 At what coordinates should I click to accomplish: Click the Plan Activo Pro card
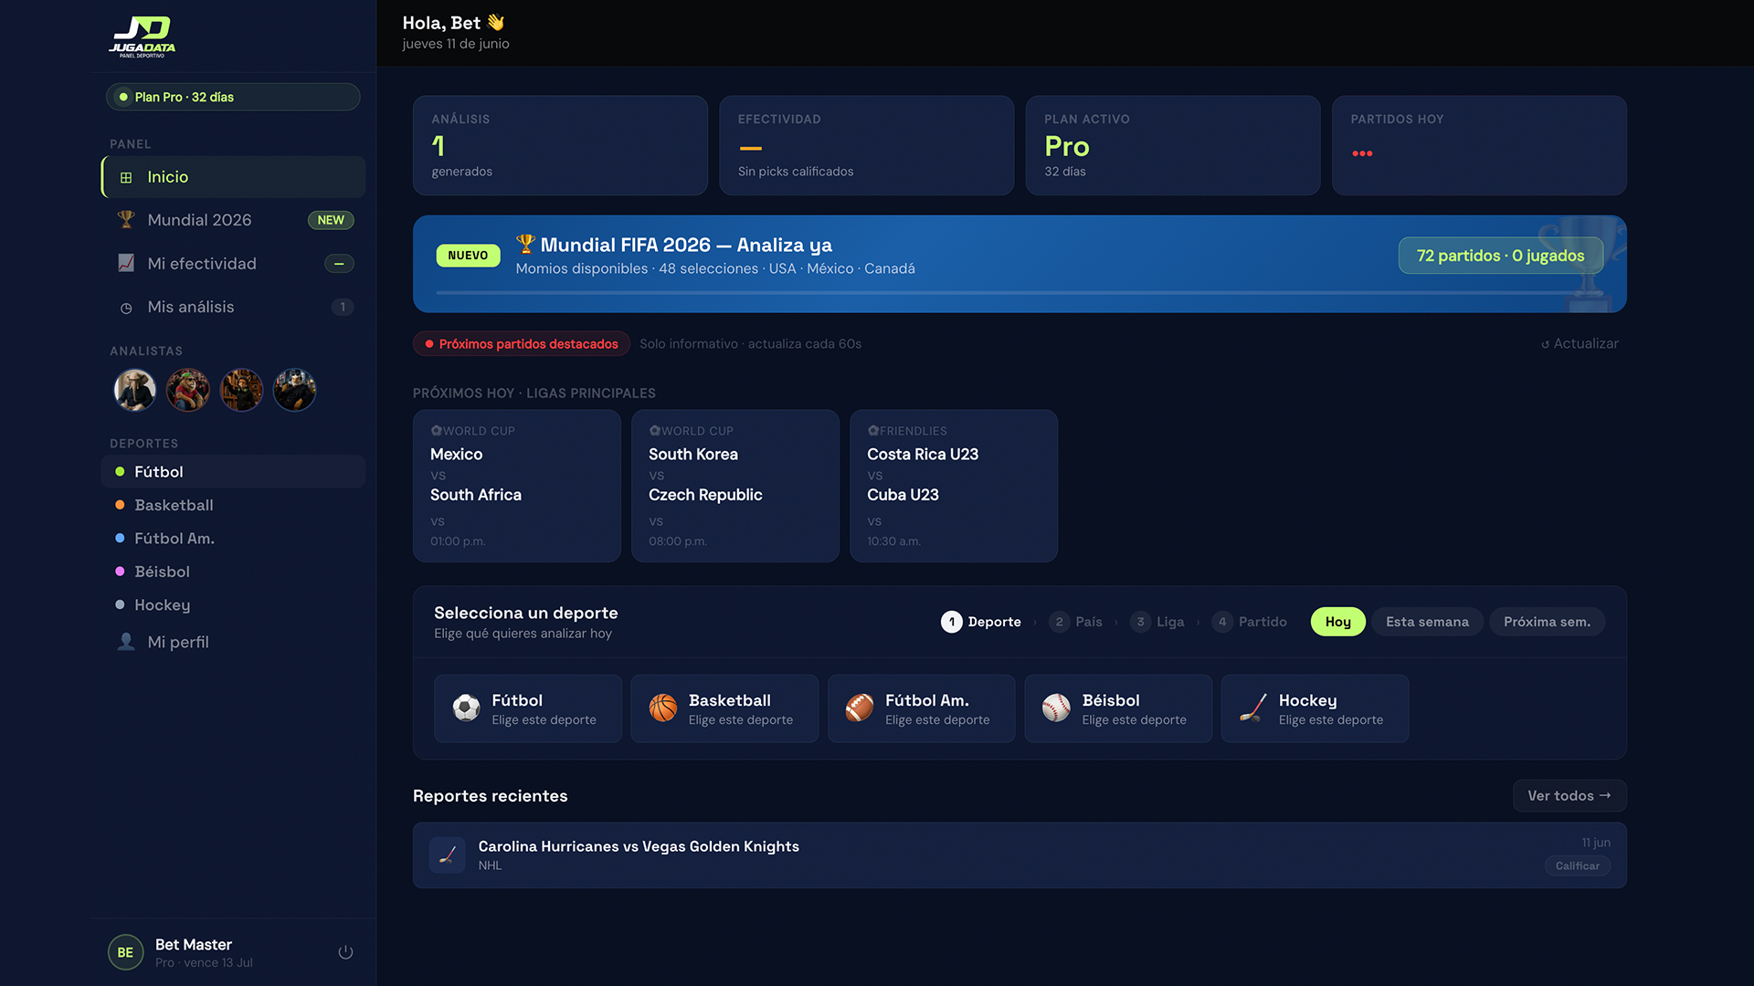[1173, 145]
